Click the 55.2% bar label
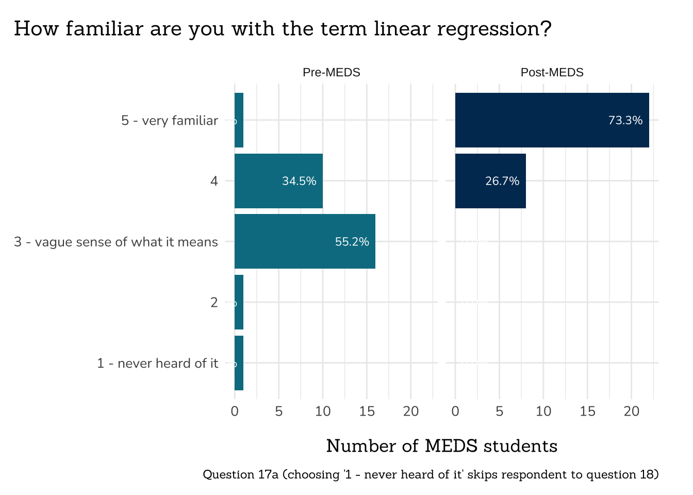 (352, 242)
